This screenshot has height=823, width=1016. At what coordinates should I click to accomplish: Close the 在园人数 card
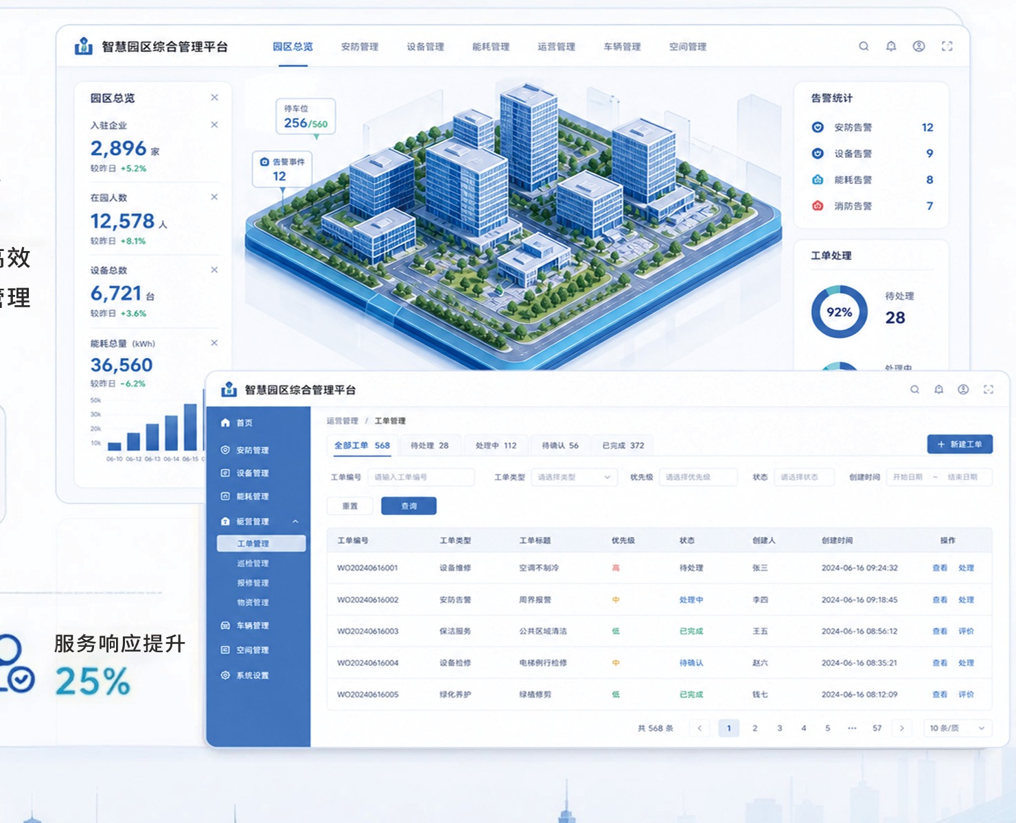[x=214, y=197]
